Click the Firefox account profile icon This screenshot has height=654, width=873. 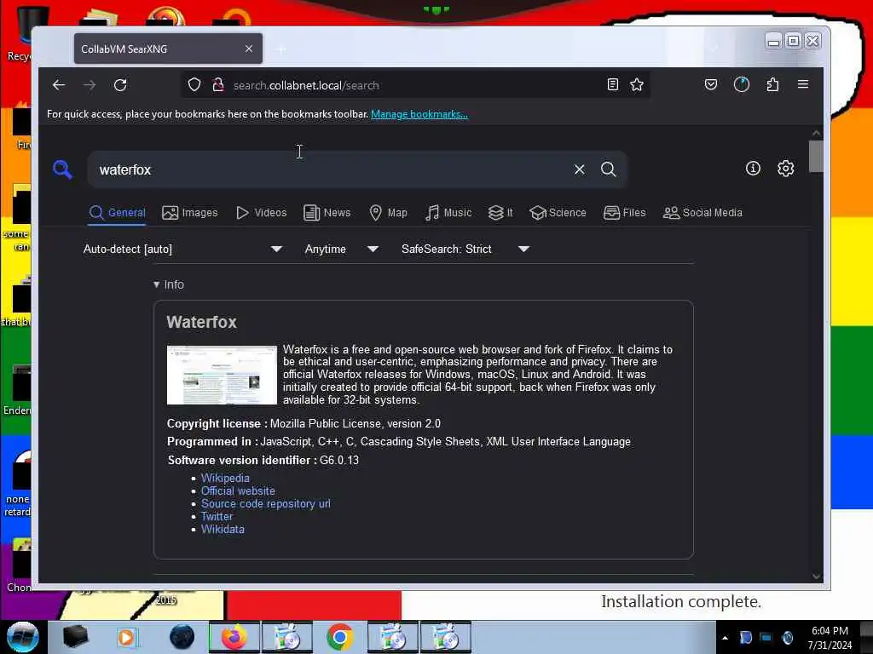point(742,84)
